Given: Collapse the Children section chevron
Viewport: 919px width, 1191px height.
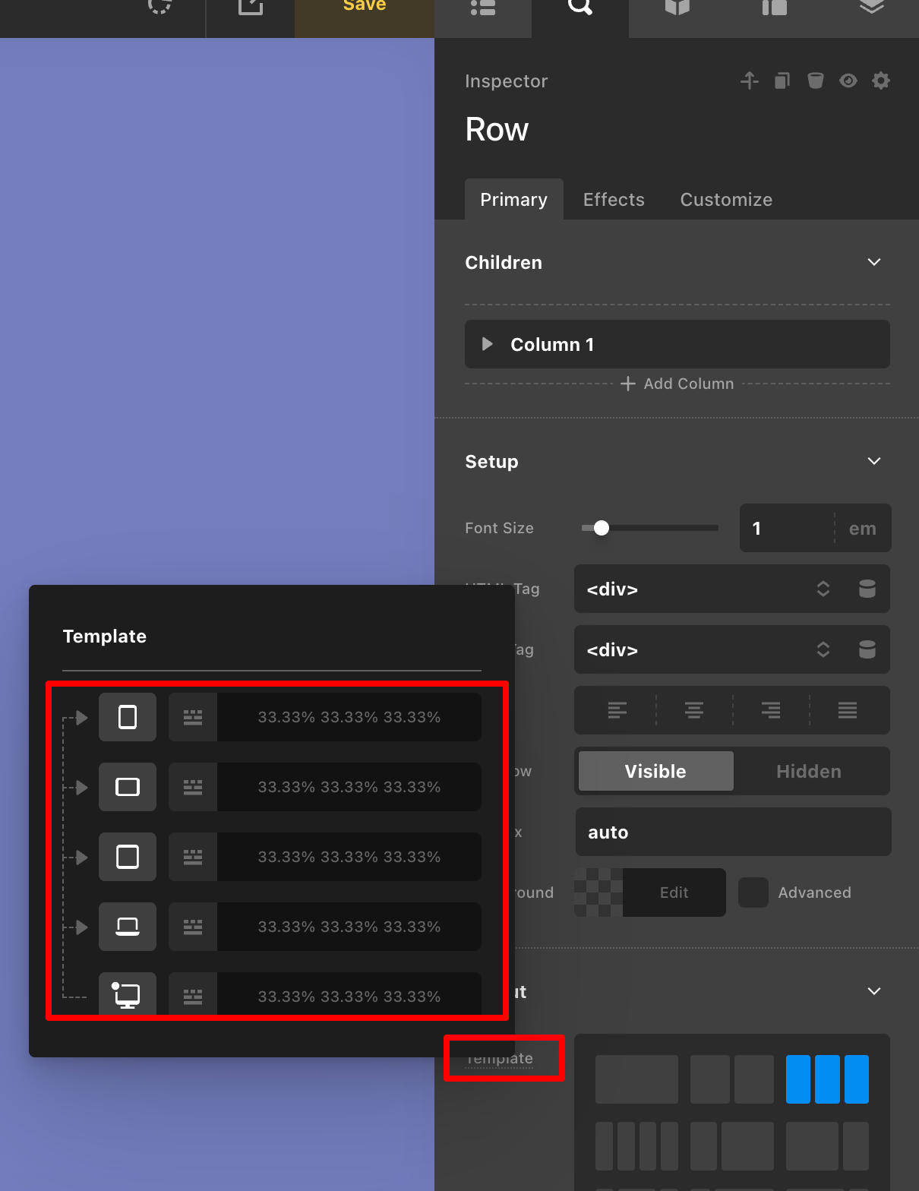Looking at the screenshot, I should [x=873, y=262].
